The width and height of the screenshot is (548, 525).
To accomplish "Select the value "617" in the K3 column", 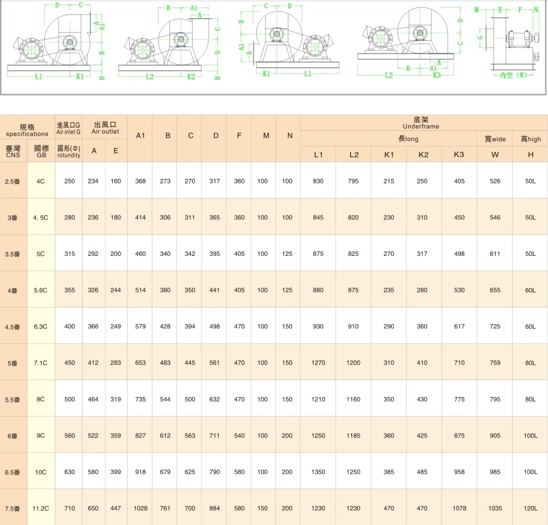I will [459, 326].
